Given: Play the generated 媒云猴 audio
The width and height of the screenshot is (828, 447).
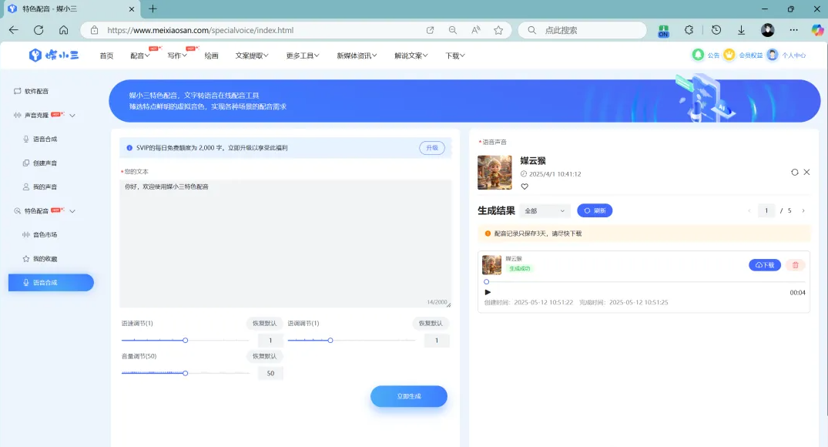Looking at the screenshot, I should pos(488,292).
